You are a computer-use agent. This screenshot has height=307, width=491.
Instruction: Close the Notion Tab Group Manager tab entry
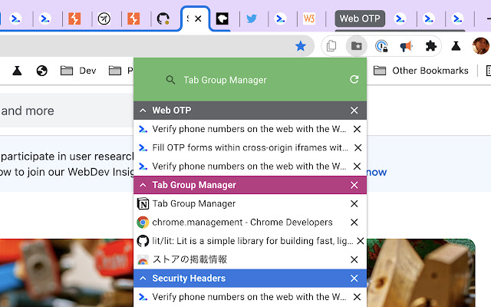point(354,203)
